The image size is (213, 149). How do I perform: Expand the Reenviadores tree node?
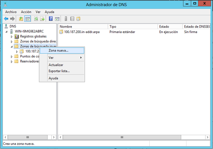point(12,61)
